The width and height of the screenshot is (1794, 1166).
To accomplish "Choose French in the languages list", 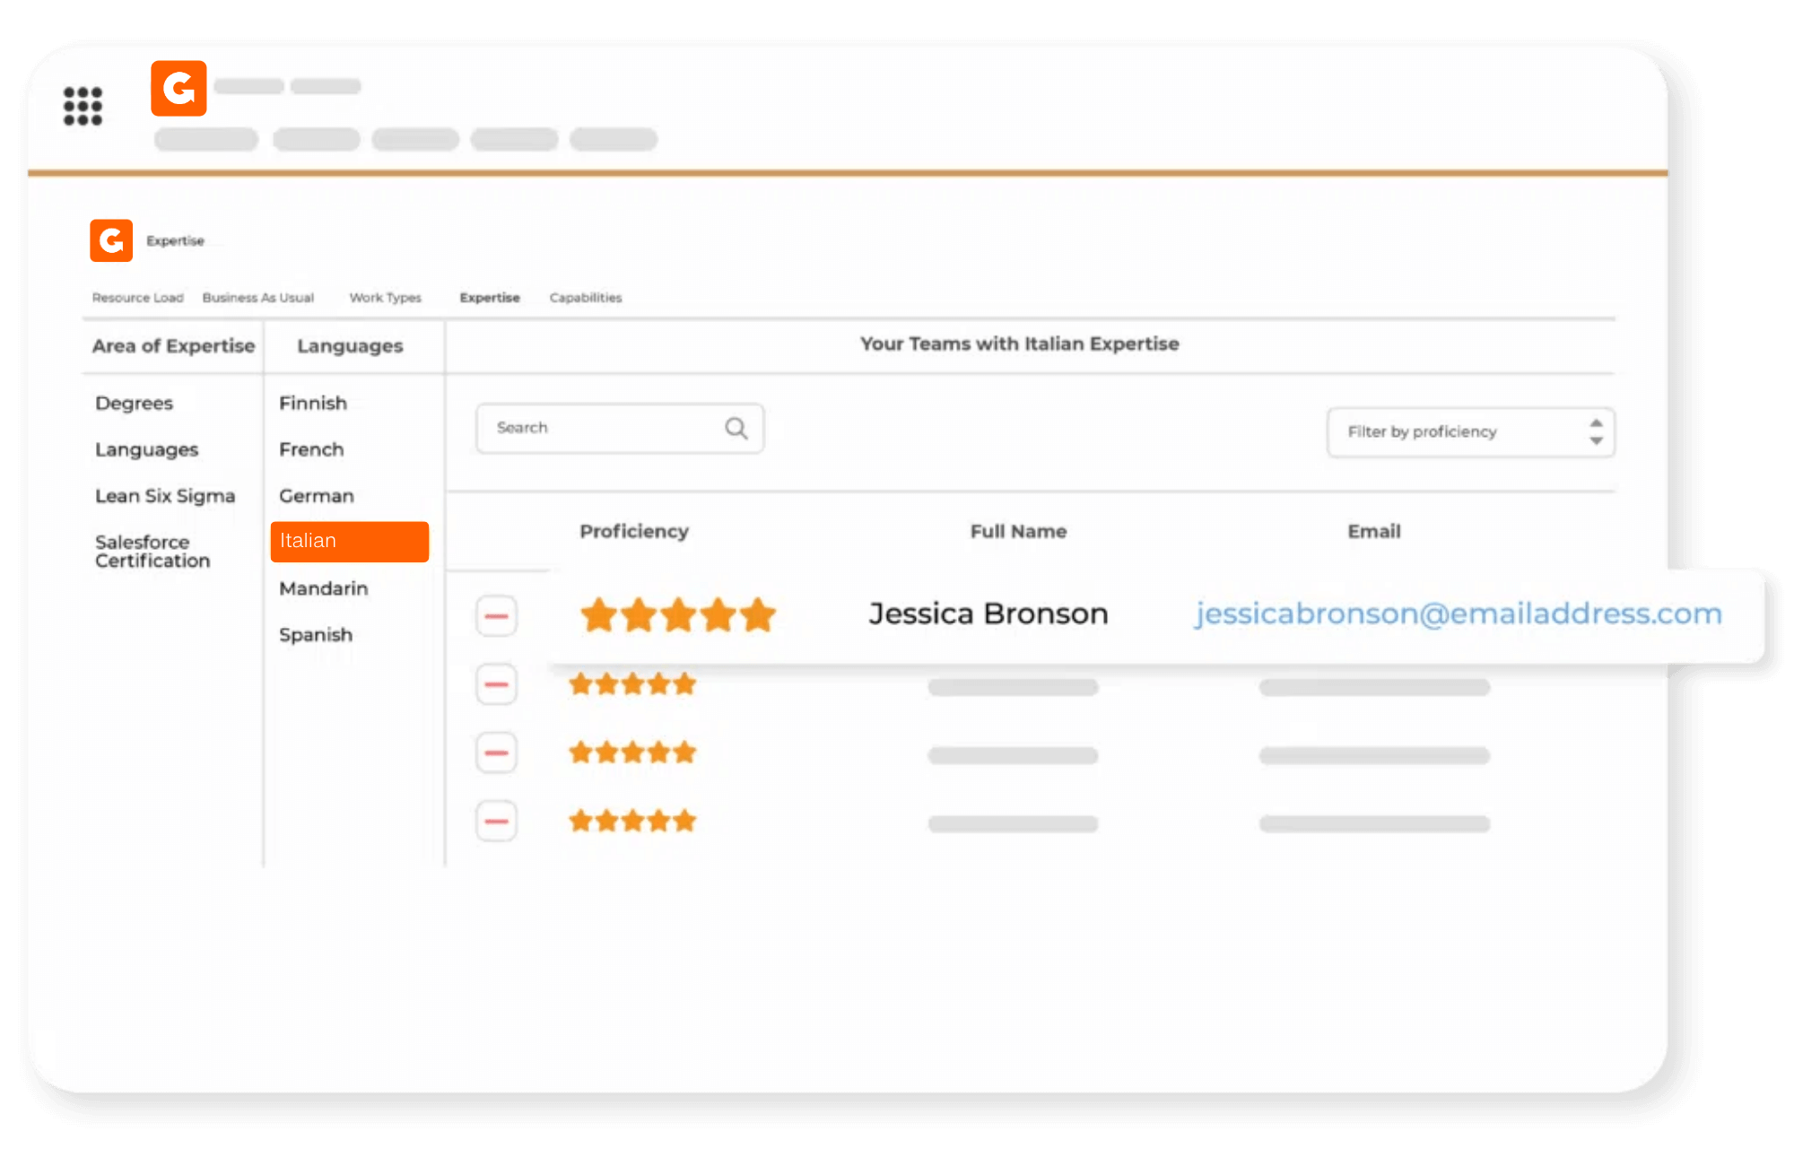I will (x=311, y=449).
